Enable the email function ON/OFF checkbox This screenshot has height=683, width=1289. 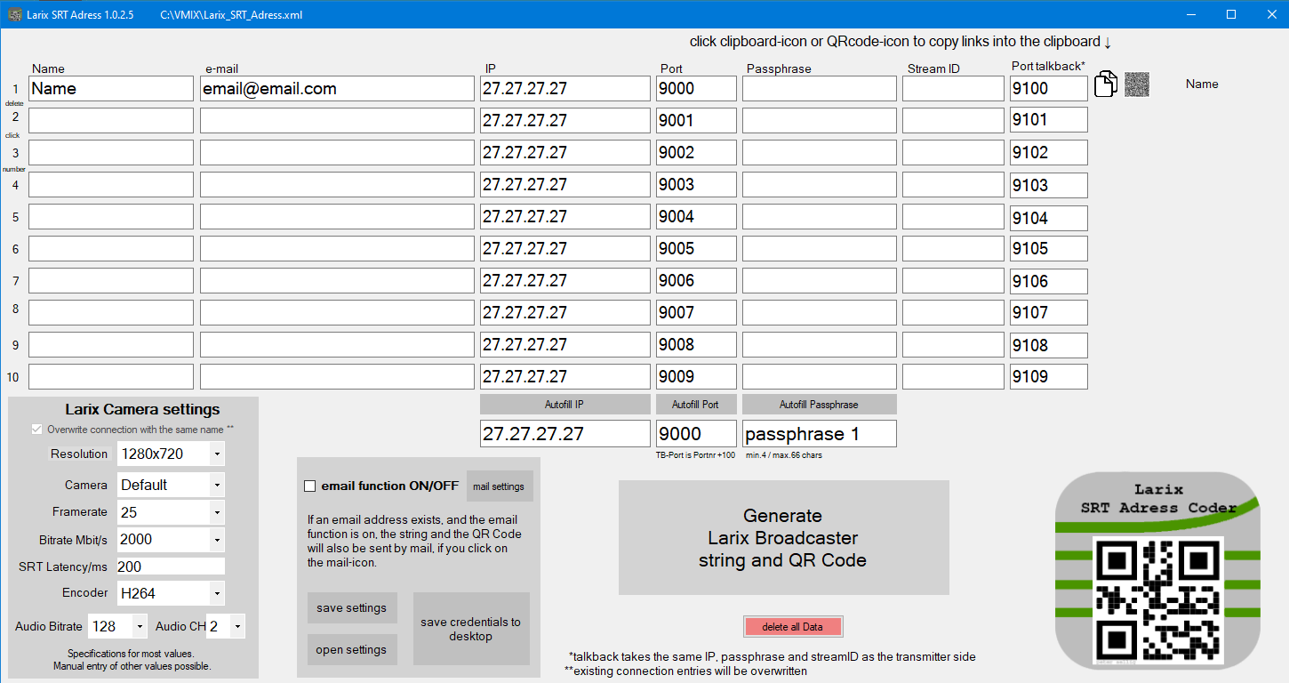tap(310, 486)
